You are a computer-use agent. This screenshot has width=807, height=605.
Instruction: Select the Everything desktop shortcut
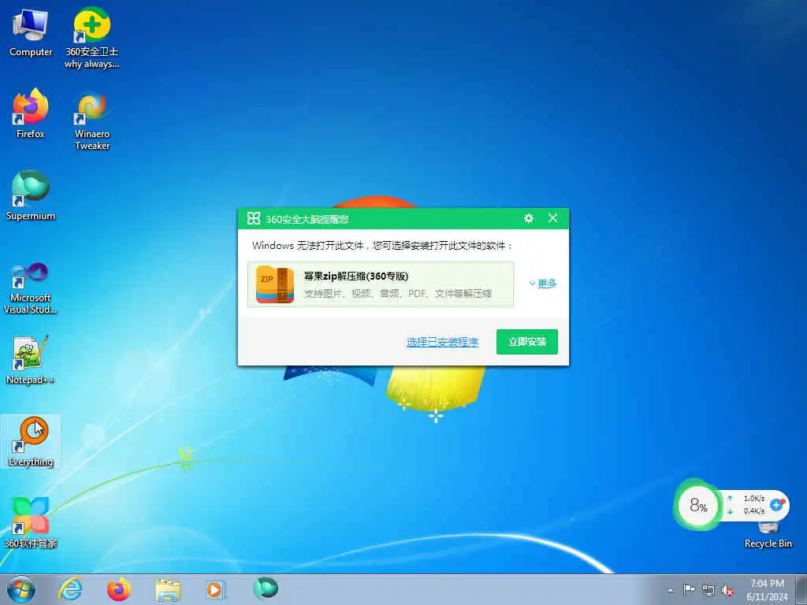[x=31, y=441]
